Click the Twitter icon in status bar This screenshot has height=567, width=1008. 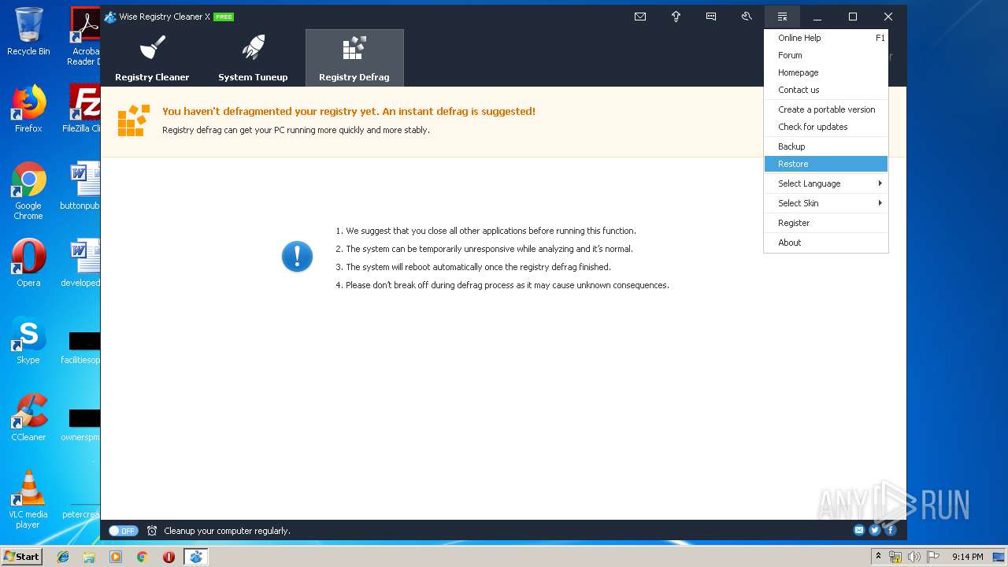[x=875, y=530]
